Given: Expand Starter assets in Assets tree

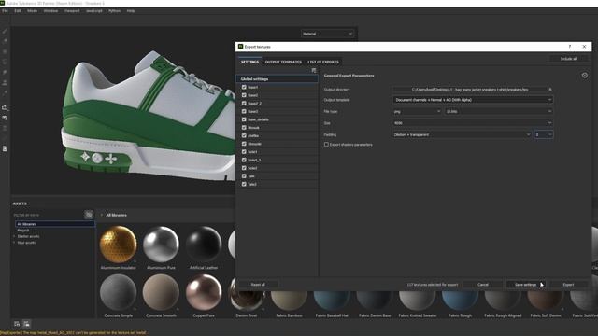Looking at the screenshot, I should point(15,236).
